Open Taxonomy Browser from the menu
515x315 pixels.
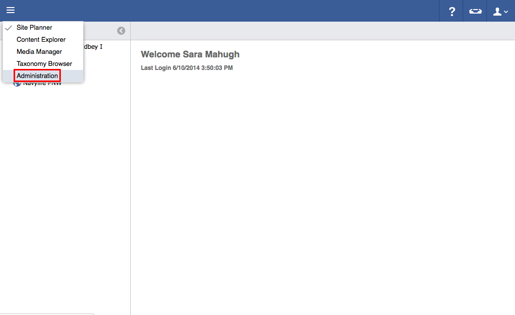[x=44, y=64]
